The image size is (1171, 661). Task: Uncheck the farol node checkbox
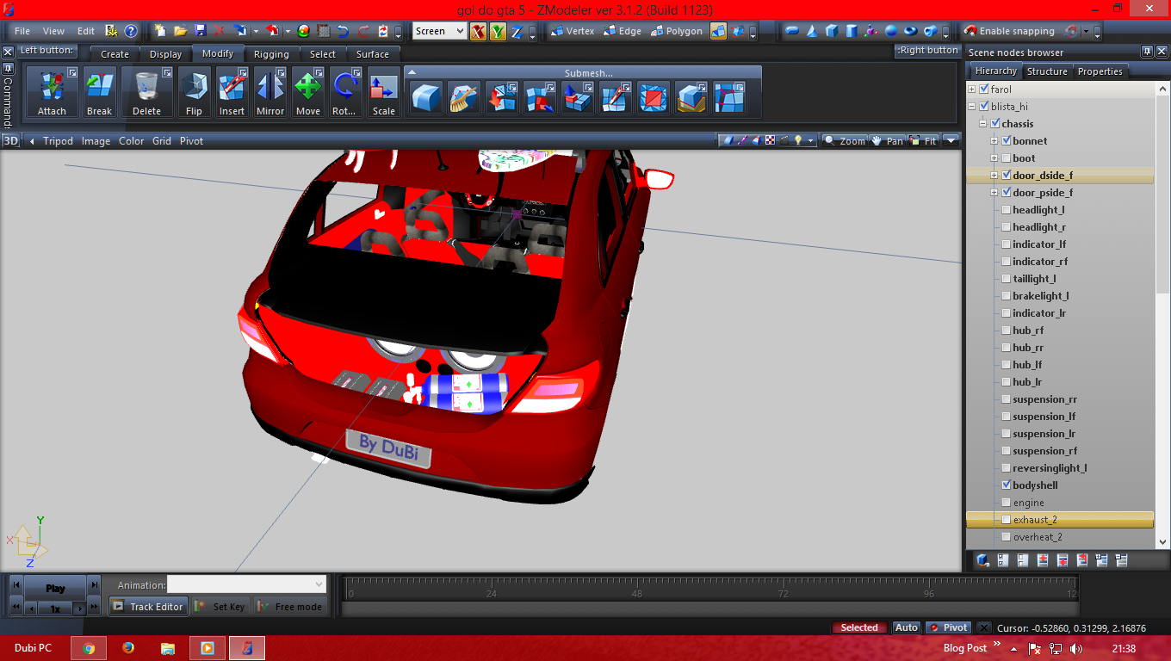coord(984,89)
